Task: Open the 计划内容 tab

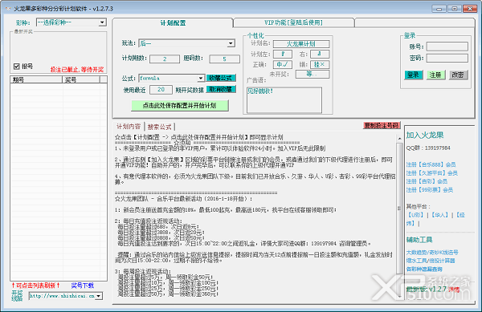Action: [x=129, y=127]
